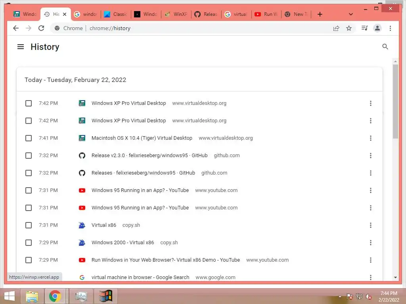Click the Chrome taskbar icon
406x304 pixels.
pyautogui.click(x=55, y=296)
